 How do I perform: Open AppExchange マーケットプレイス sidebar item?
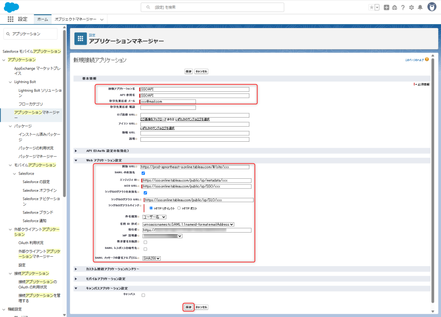37,71
